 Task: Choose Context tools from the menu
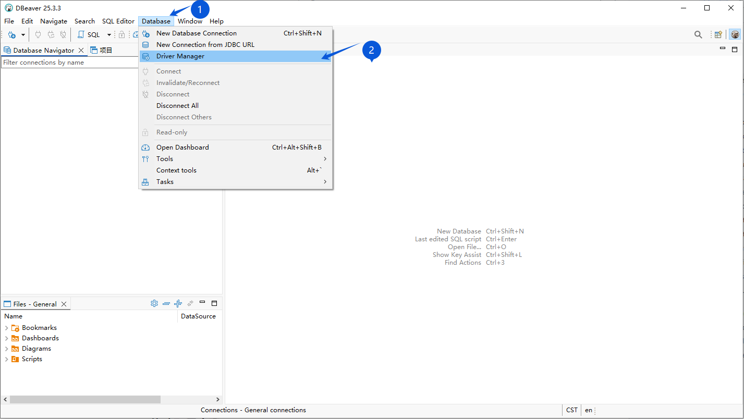coord(236,170)
